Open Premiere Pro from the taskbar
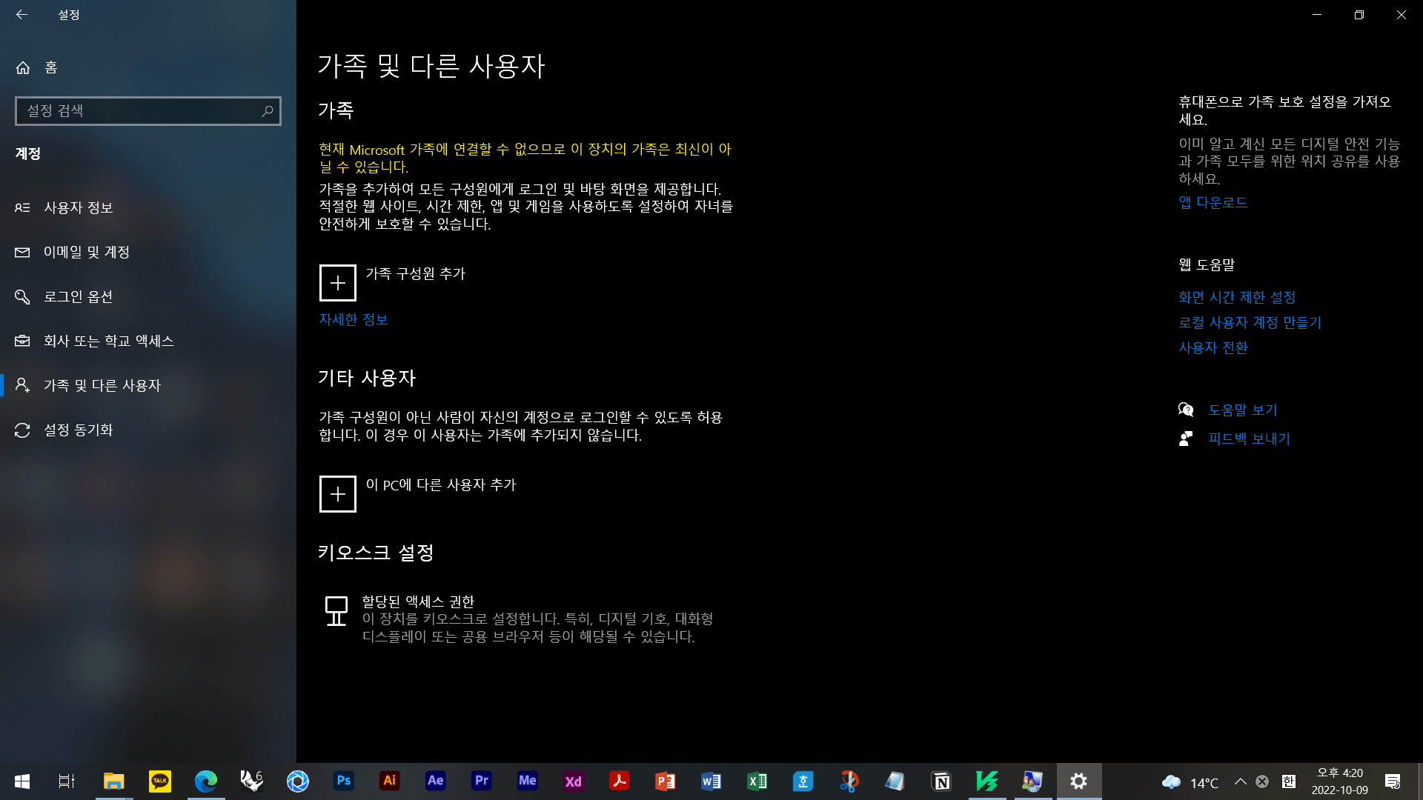This screenshot has height=800, width=1423. pos(482,781)
